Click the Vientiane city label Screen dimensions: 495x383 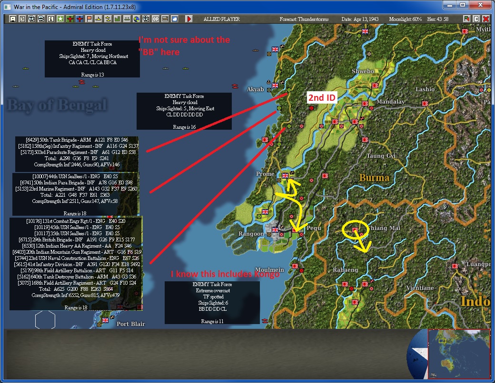420,288
